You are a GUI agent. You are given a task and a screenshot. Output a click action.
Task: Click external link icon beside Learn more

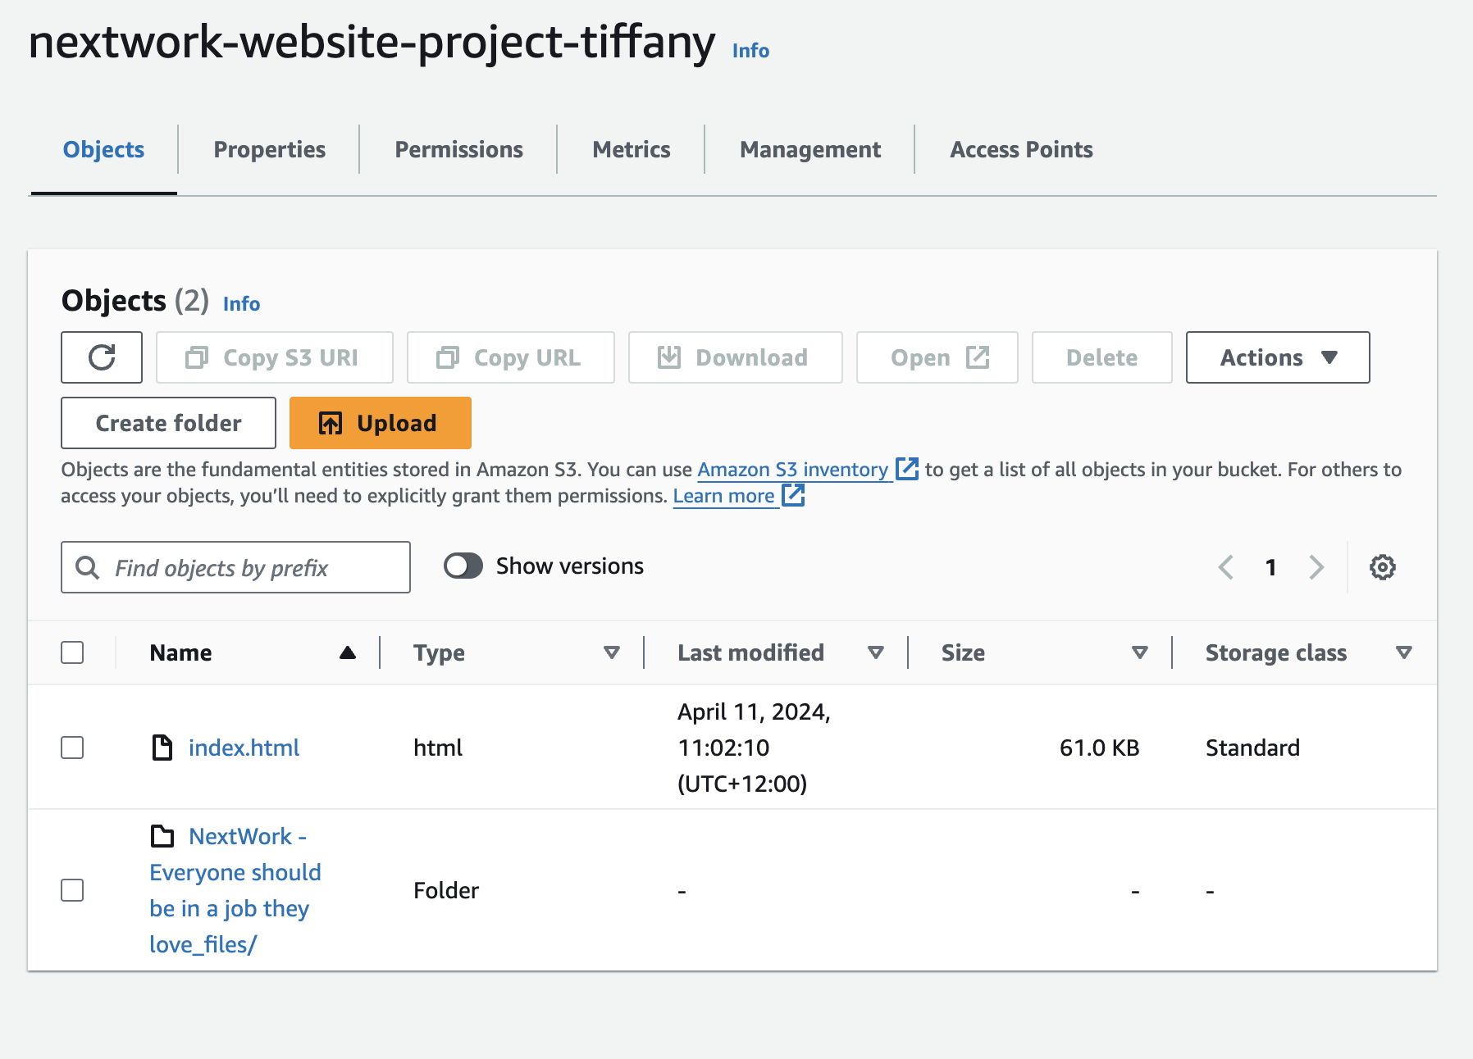[793, 495]
